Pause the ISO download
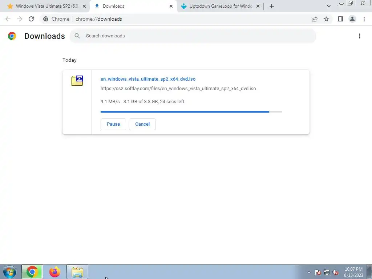 (x=113, y=124)
